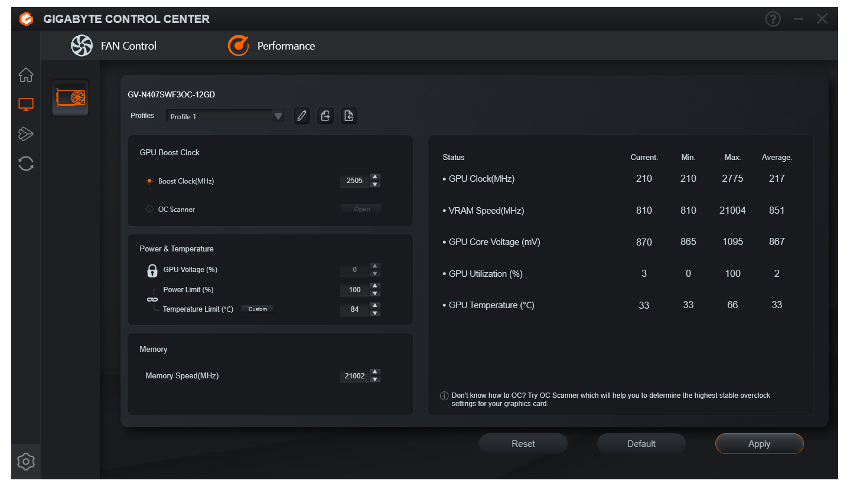The width and height of the screenshot is (850, 487).
Task: Click the Default button
Action: (641, 444)
